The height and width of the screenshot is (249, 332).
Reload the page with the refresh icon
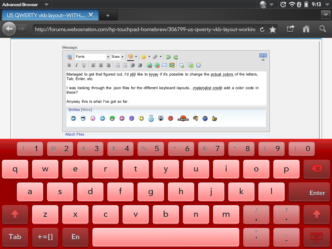click(x=262, y=30)
